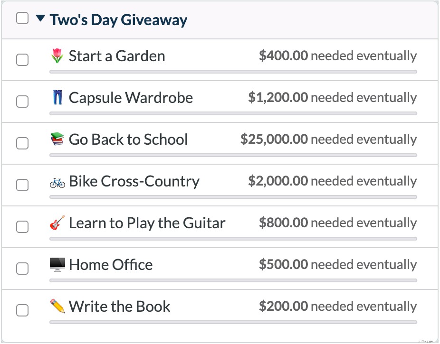Click the bicycle icon for Bike Cross-Country
Image resolution: width=440 pixels, height=344 pixels.
pos(57,181)
